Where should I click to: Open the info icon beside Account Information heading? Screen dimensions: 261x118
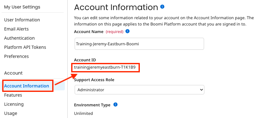click(x=162, y=7)
